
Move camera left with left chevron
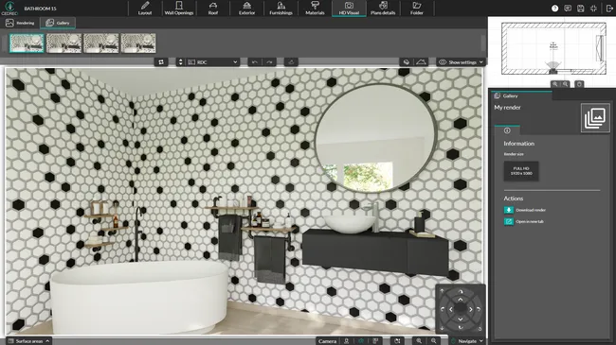click(451, 309)
